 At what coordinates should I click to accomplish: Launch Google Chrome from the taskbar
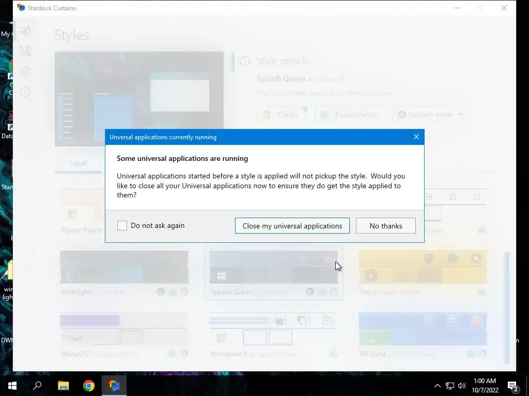click(89, 386)
